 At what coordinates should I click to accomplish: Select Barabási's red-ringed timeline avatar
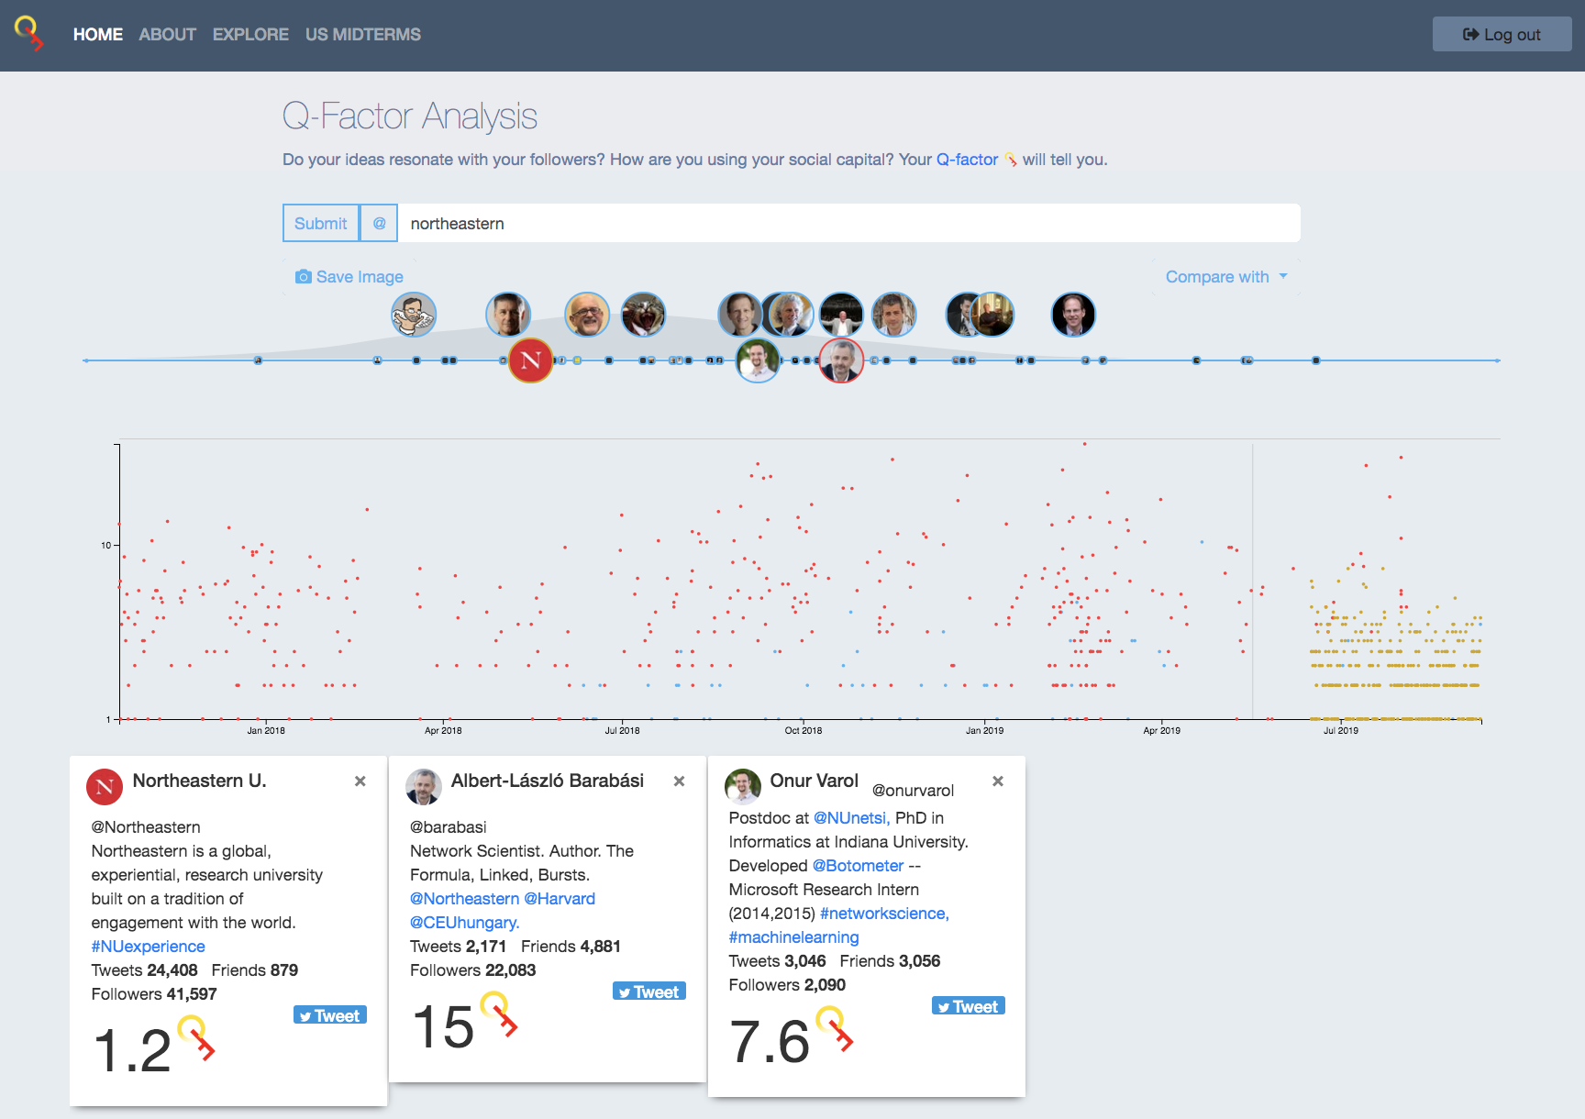click(841, 360)
